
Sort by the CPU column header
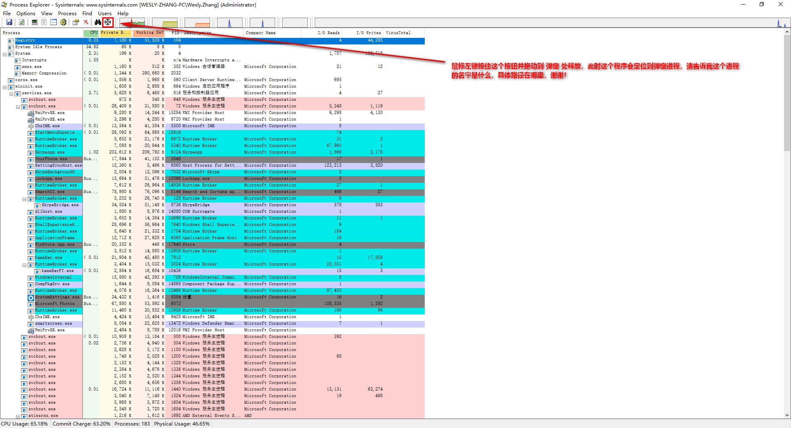91,33
